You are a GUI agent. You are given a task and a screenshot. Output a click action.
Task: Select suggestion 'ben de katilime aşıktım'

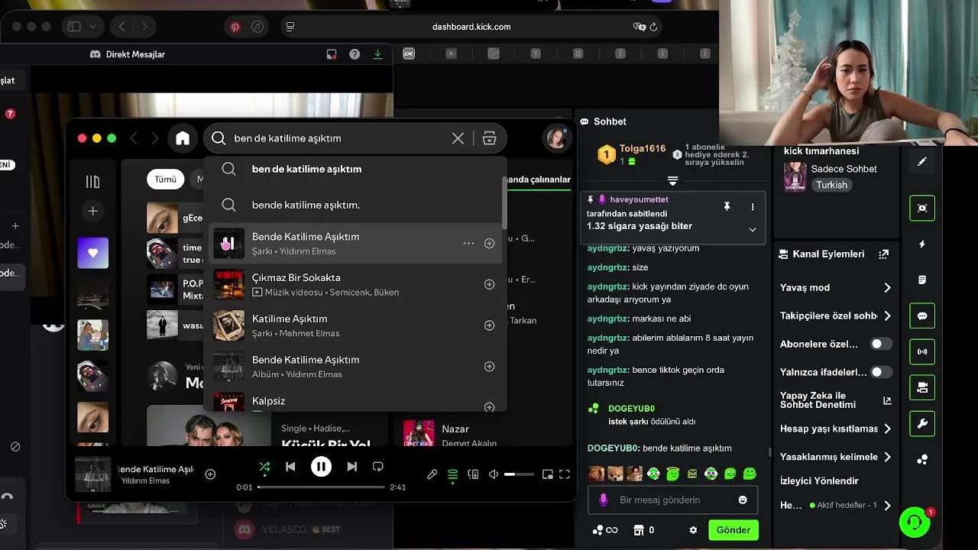coord(355,170)
